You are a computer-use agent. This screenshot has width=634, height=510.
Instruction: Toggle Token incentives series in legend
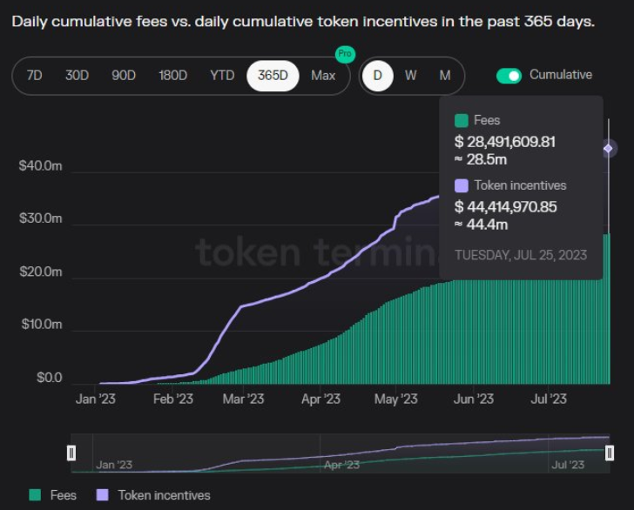tap(164, 495)
